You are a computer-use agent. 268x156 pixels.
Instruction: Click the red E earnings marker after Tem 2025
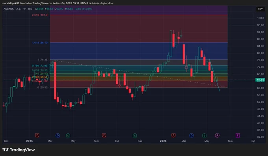point(104,135)
